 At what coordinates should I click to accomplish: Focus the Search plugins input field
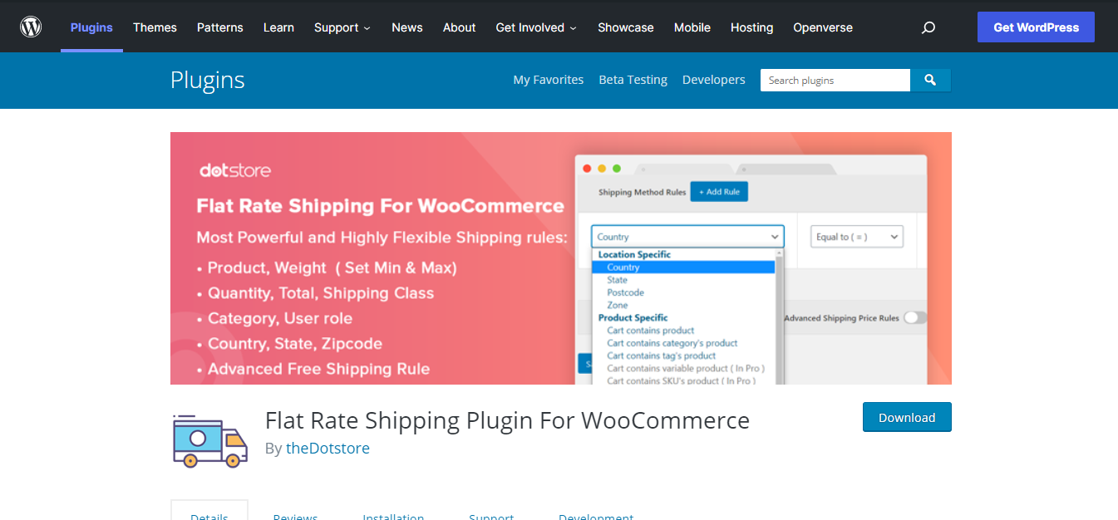(x=835, y=80)
